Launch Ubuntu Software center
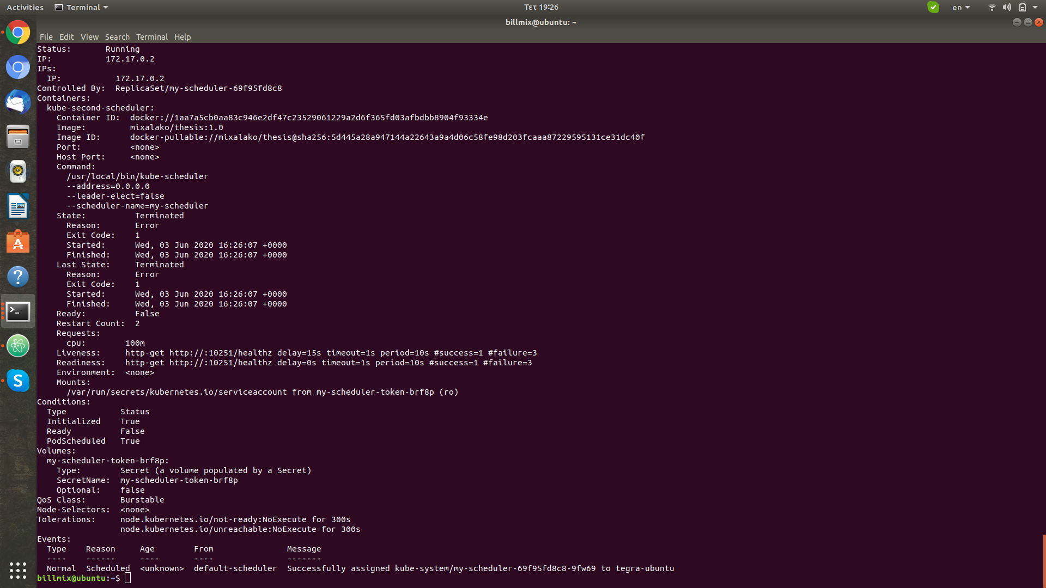The height and width of the screenshot is (588, 1046). pos(18,241)
